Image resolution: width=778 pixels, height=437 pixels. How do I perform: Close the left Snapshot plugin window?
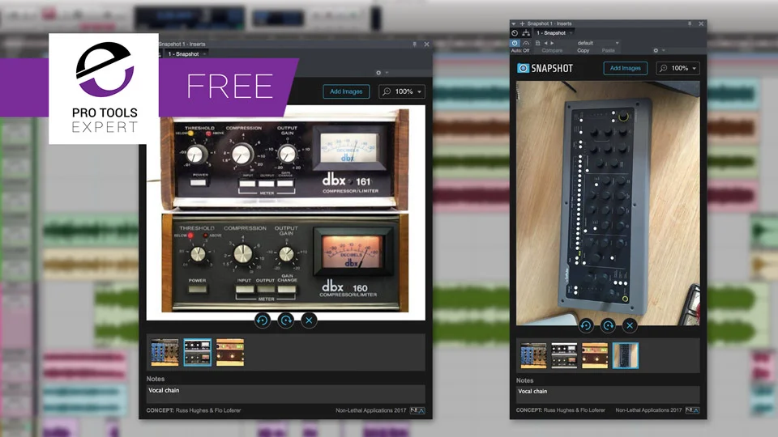[x=426, y=44]
